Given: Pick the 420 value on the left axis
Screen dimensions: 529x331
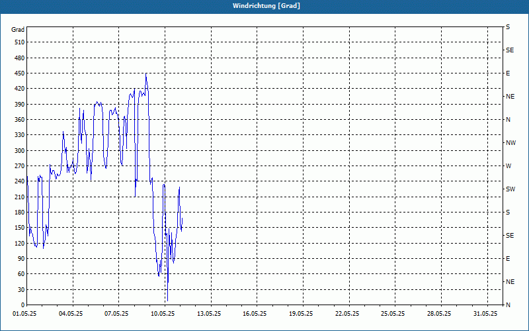Looking at the screenshot, I should pos(19,89).
